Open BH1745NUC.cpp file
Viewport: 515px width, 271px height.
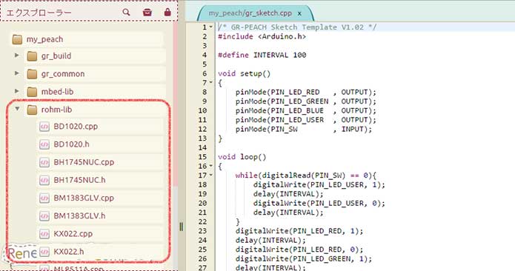point(84,162)
